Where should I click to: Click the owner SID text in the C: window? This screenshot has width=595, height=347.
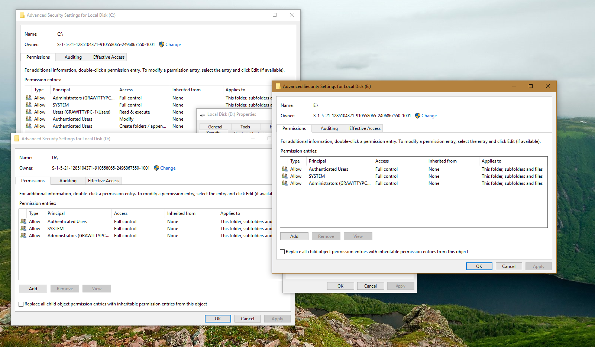point(106,45)
